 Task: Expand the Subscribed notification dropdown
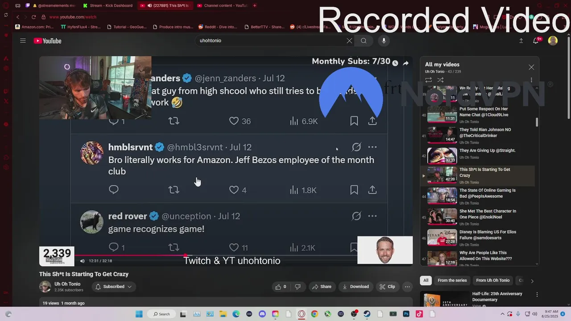pos(114,287)
